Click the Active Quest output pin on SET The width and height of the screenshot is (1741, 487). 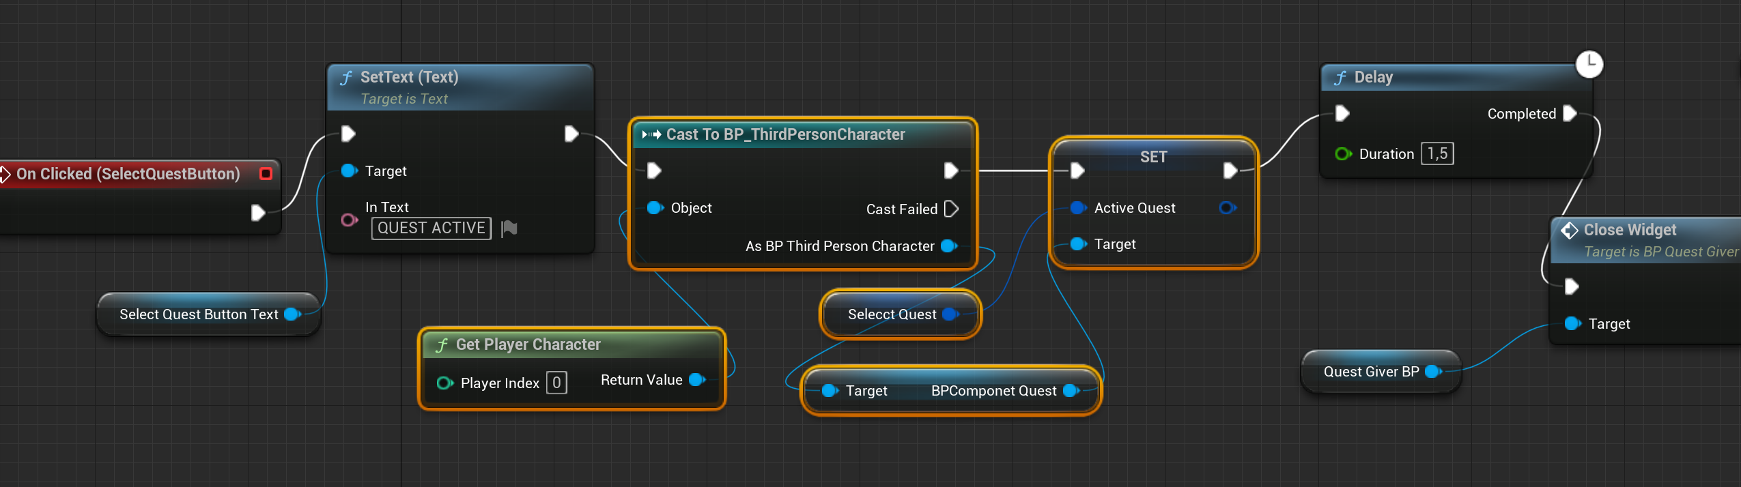point(1226,208)
